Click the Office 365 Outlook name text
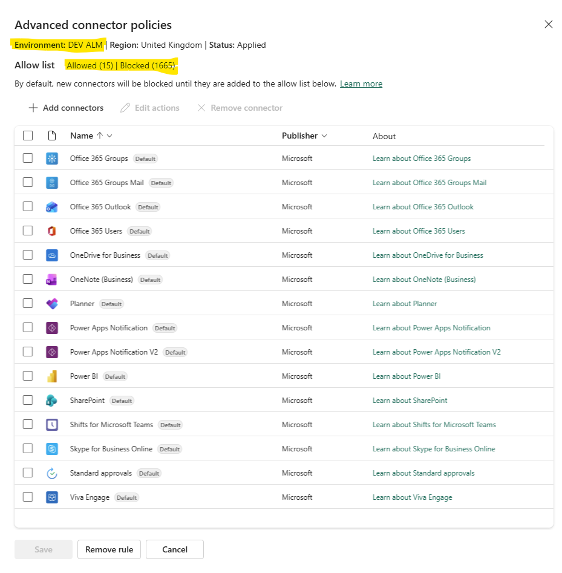The width and height of the screenshot is (562, 573). point(100,207)
